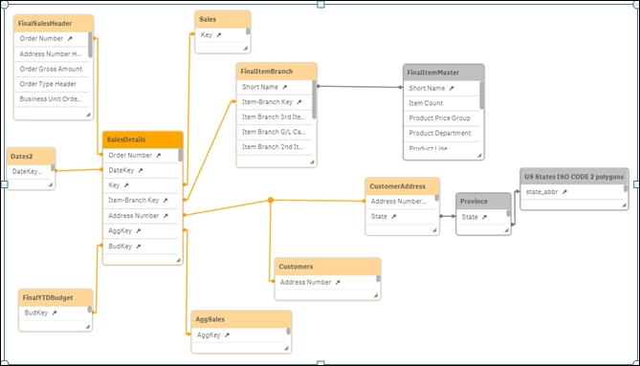This screenshot has width=640, height=366.
Task: Select the SalesDetails table header
Action: (143, 140)
